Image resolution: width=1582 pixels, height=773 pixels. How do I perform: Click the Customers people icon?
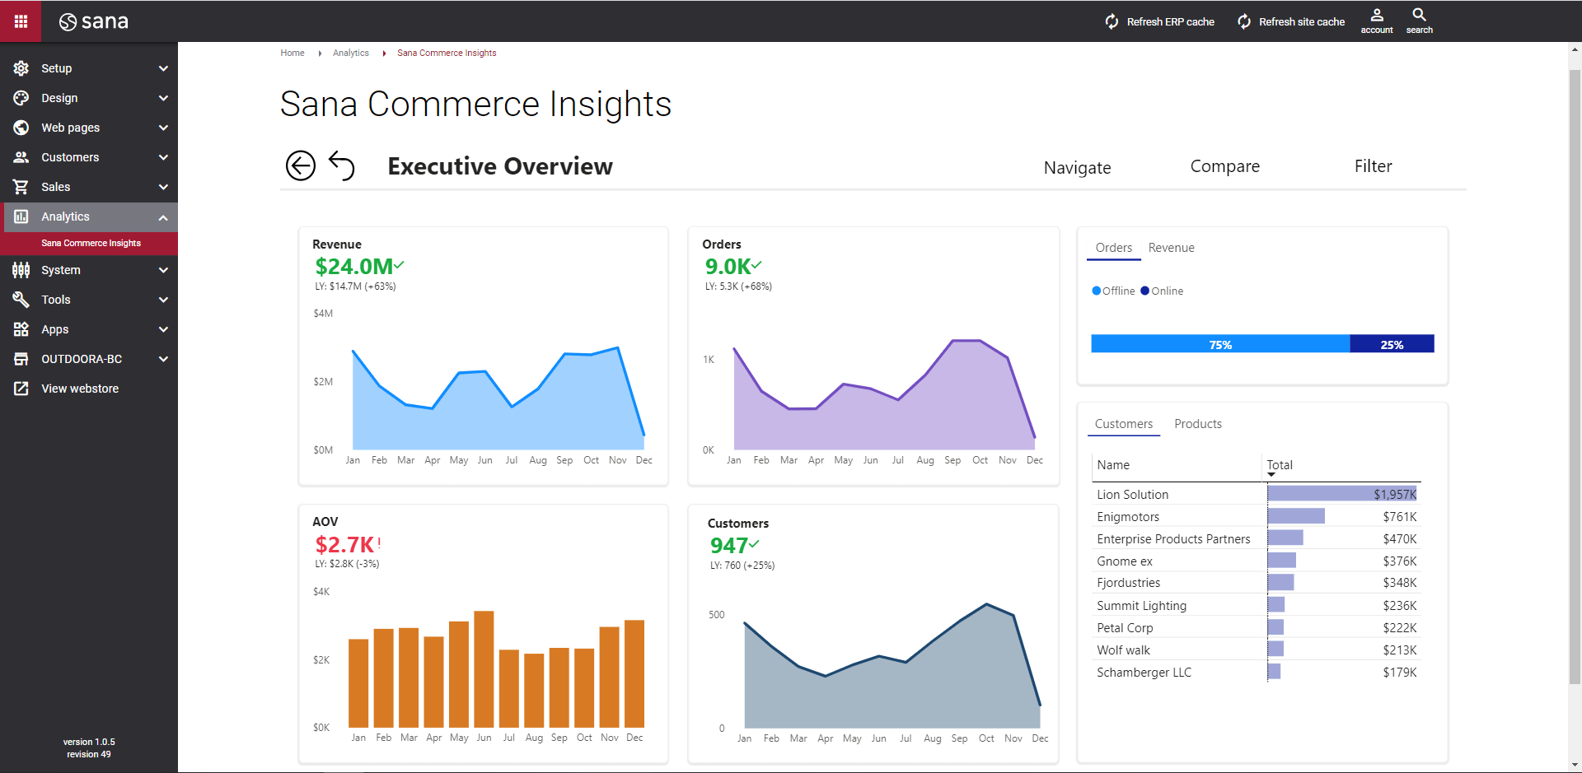pos(21,157)
